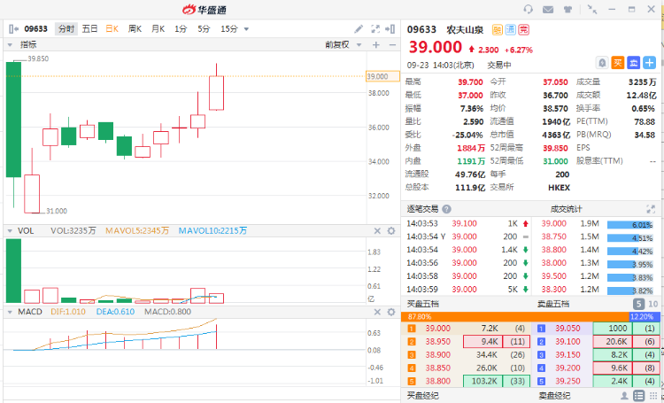Image resolution: width=664 pixels, height=403 pixels.
Task: Expand the VOL indicator selector arrow
Action: (11, 231)
